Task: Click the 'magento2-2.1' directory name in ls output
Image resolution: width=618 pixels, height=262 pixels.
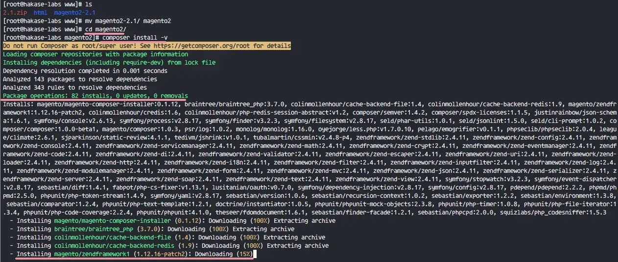Action: (75, 12)
